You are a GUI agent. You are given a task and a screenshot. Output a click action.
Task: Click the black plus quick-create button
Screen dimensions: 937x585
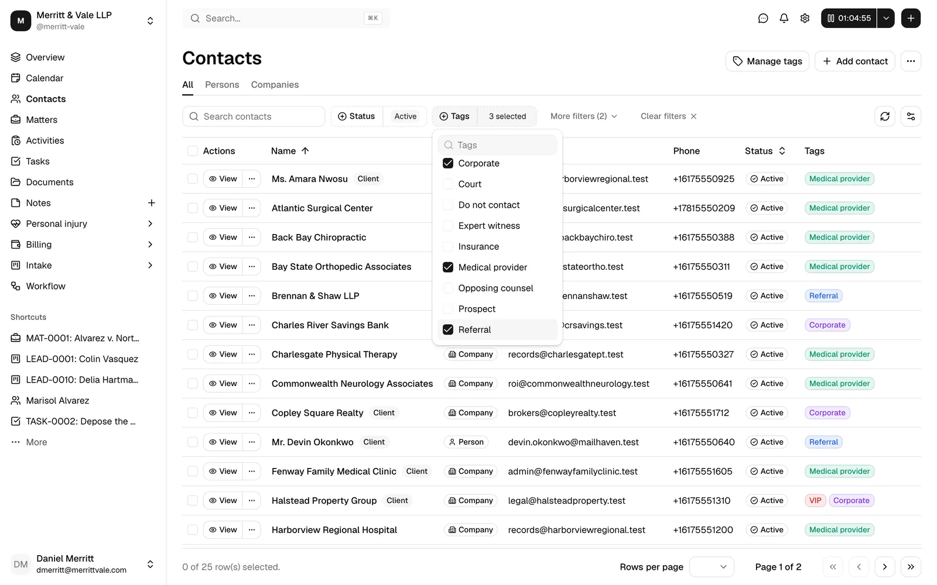click(911, 18)
